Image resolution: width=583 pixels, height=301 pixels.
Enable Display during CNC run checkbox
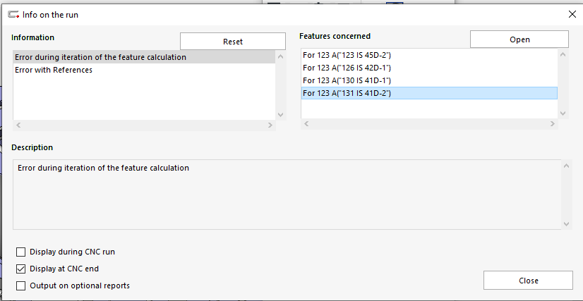[21, 252]
